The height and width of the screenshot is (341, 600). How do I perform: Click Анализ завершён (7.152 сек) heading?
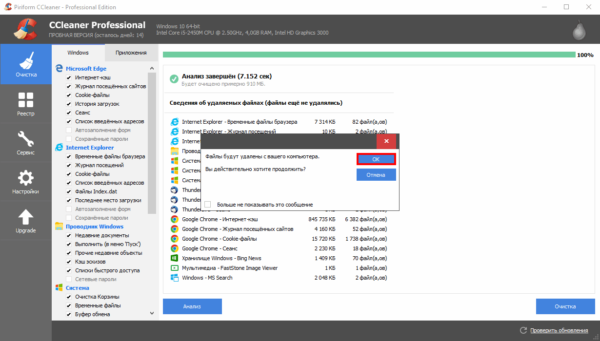(227, 76)
